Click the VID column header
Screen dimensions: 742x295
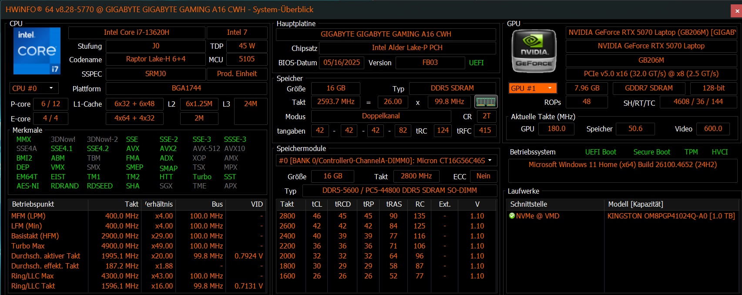[246, 204]
